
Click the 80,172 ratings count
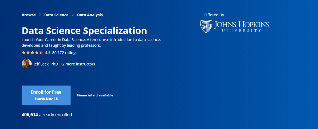[x=65, y=53]
